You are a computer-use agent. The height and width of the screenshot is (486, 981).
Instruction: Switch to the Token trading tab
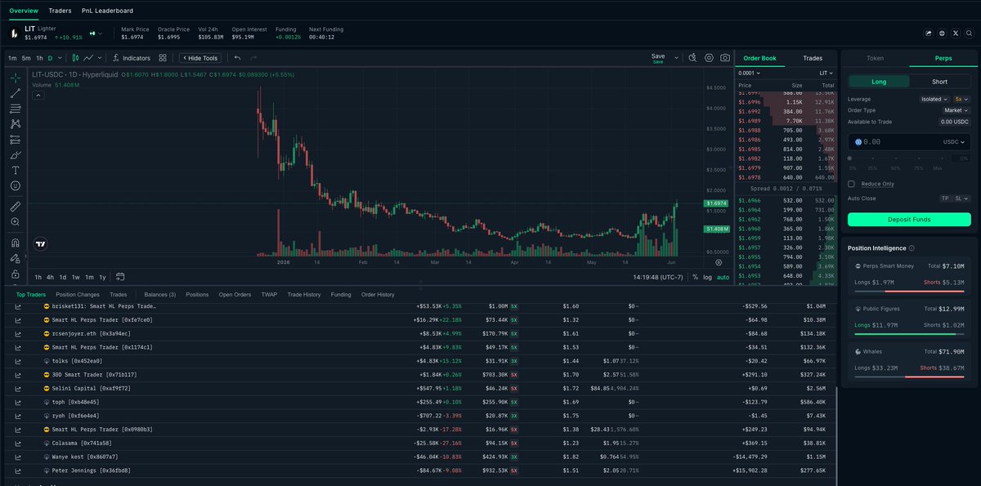click(875, 58)
